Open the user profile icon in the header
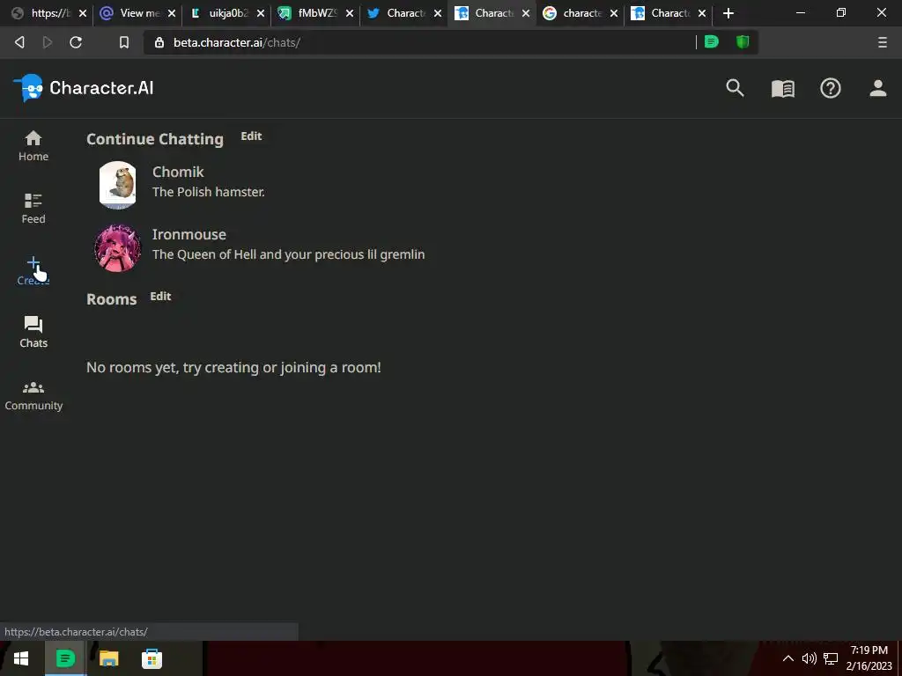This screenshot has height=676, width=902. pos(878,88)
